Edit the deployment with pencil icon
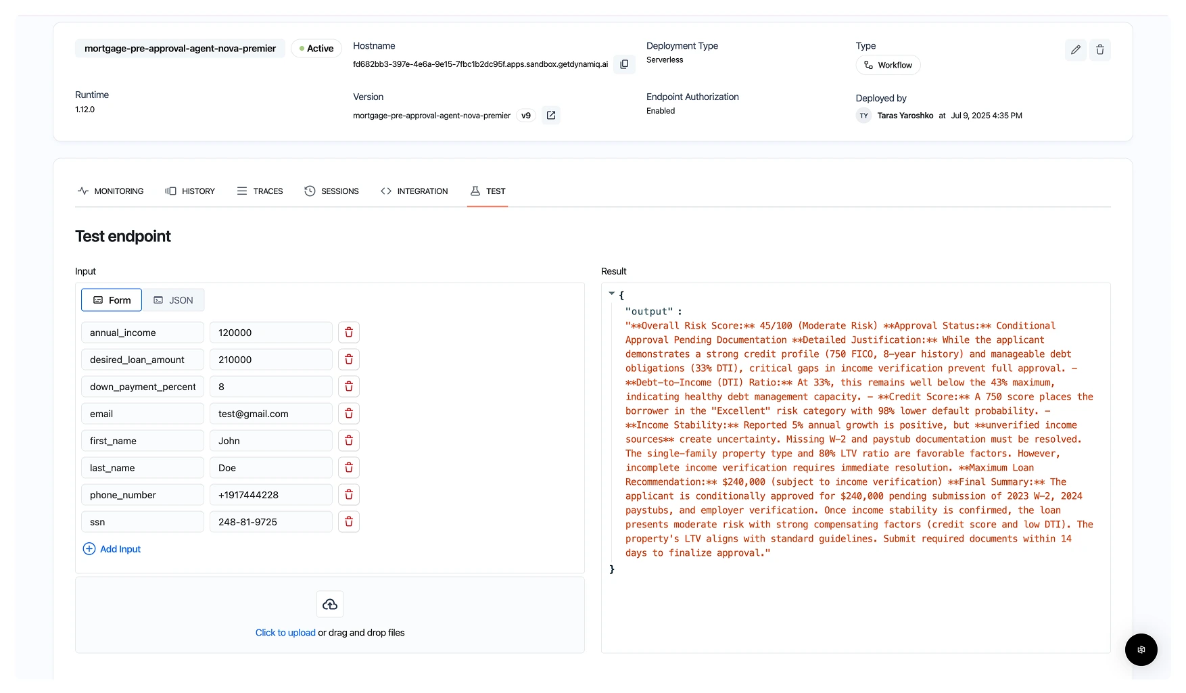1186x693 pixels. (1075, 50)
